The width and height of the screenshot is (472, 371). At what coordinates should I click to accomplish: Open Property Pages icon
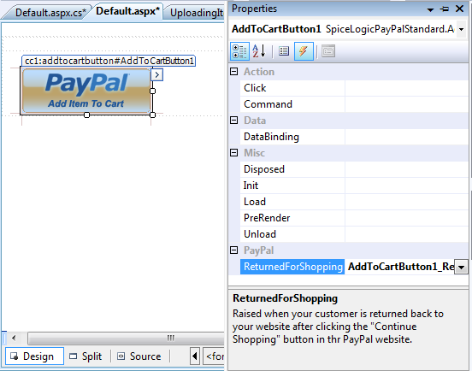point(328,51)
